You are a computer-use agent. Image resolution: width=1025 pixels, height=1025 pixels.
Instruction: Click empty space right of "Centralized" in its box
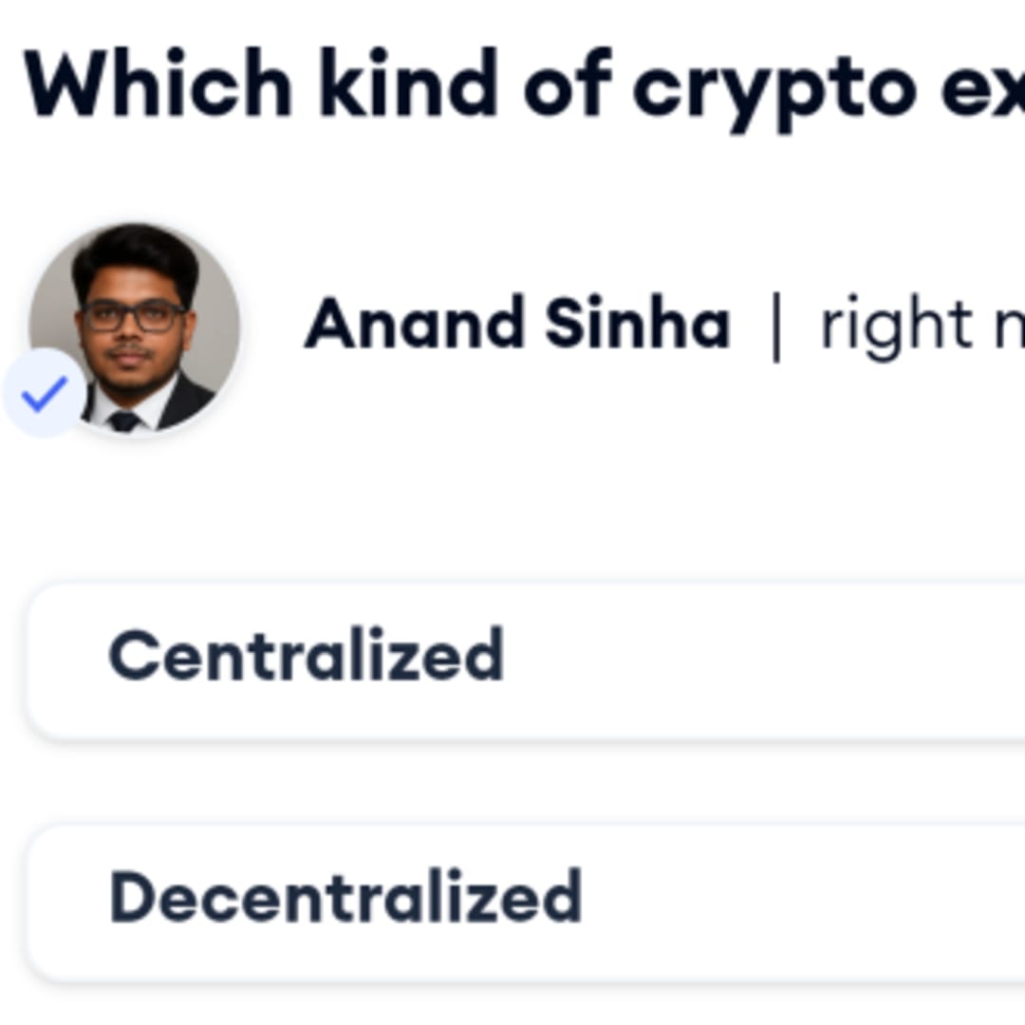(759, 662)
